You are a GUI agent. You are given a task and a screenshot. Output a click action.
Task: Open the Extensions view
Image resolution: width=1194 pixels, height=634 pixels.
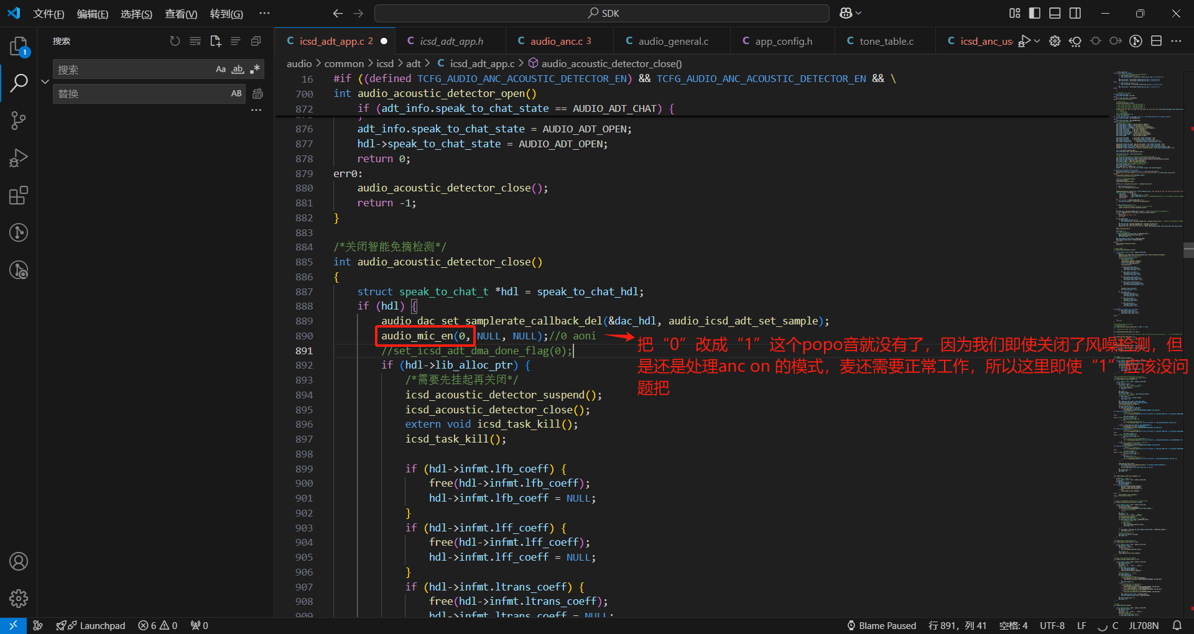tap(19, 195)
